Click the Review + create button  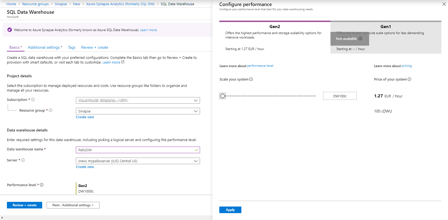point(25,205)
